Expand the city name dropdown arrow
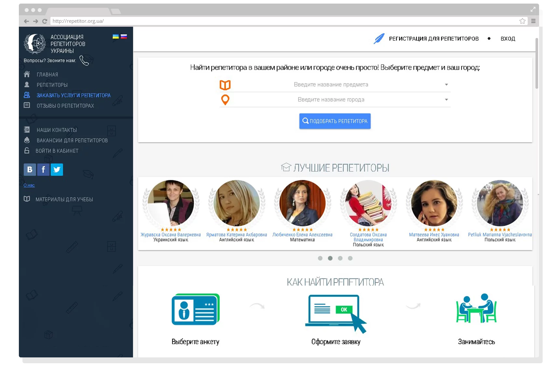 pos(446,99)
